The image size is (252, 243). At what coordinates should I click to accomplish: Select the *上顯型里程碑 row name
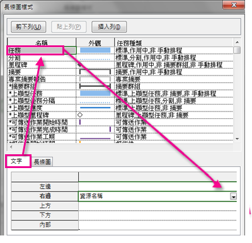tap(42, 115)
